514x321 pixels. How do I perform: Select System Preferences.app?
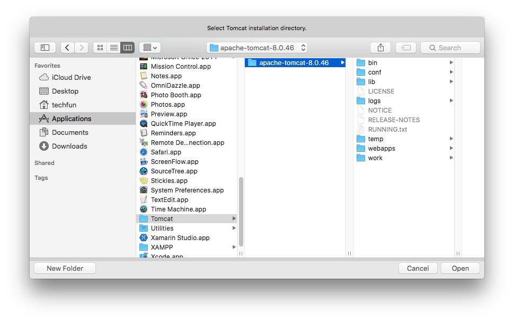point(187,190)
